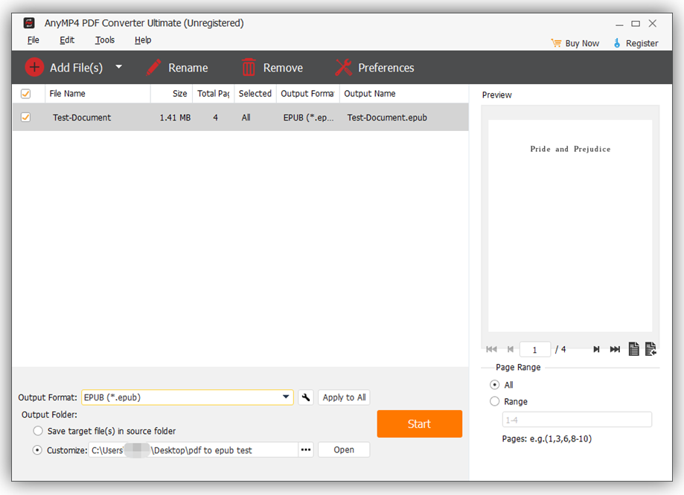Click the orange Start button
This screenshot has height=495, width=684.
coord(420,424)
